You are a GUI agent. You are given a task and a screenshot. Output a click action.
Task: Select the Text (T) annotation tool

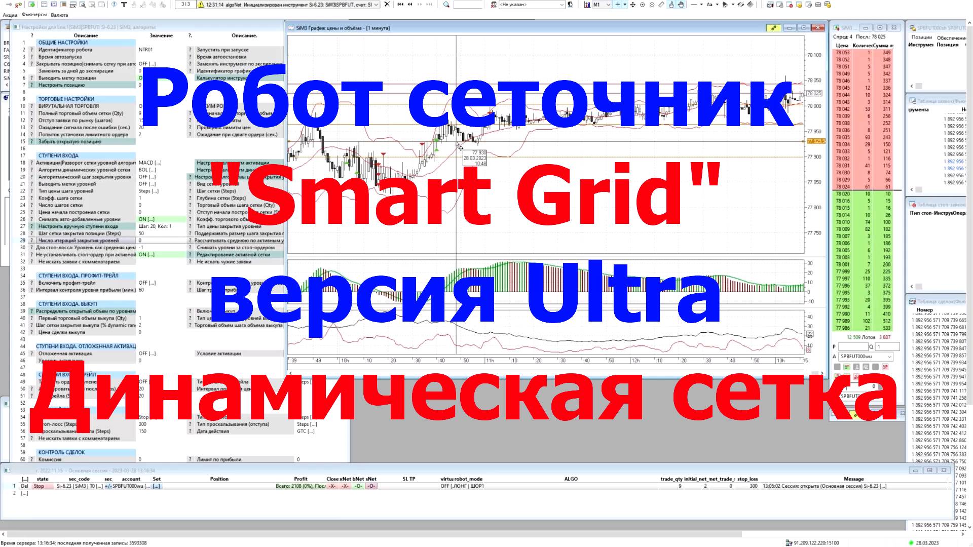click(x=124, y=5)
